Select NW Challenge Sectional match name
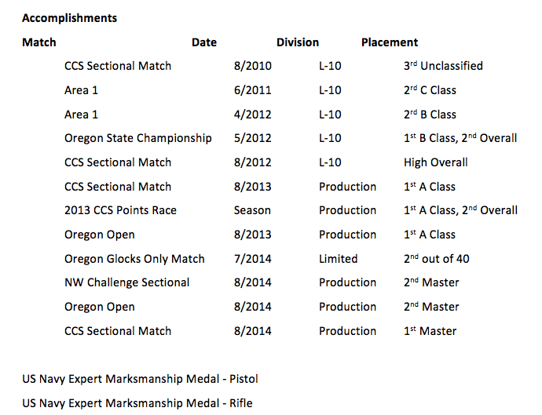The height and width of the screenshot is (415, 542). coord(126,282)
